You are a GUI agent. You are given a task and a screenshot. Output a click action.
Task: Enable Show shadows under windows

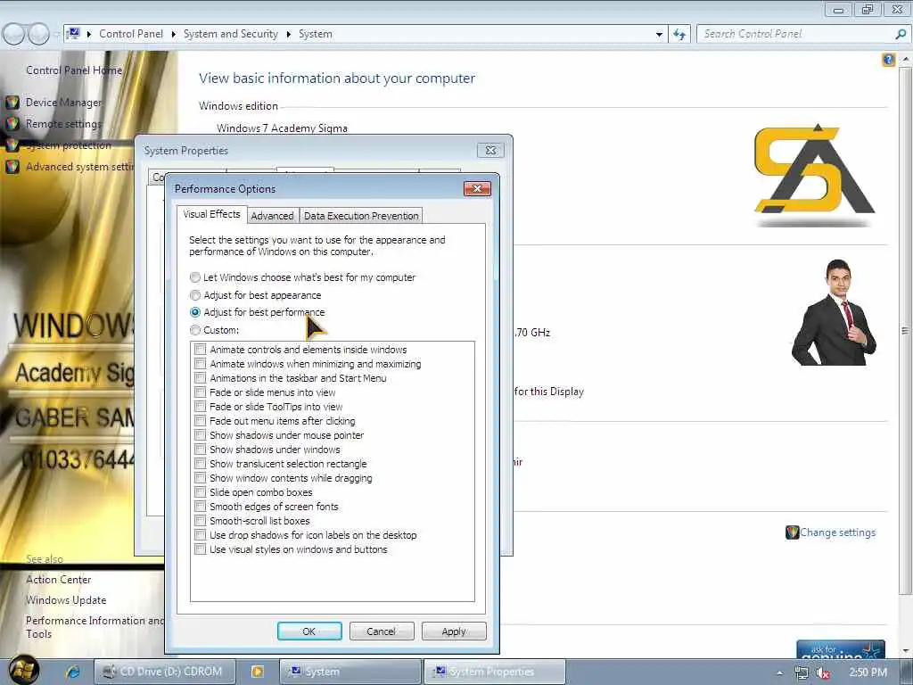point(201,450)
